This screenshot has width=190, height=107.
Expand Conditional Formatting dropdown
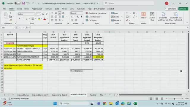point(107,13)
